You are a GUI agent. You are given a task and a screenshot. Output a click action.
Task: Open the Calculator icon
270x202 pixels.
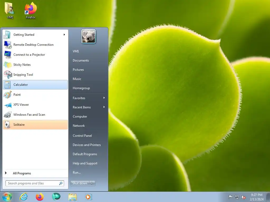tap(7, 85)
